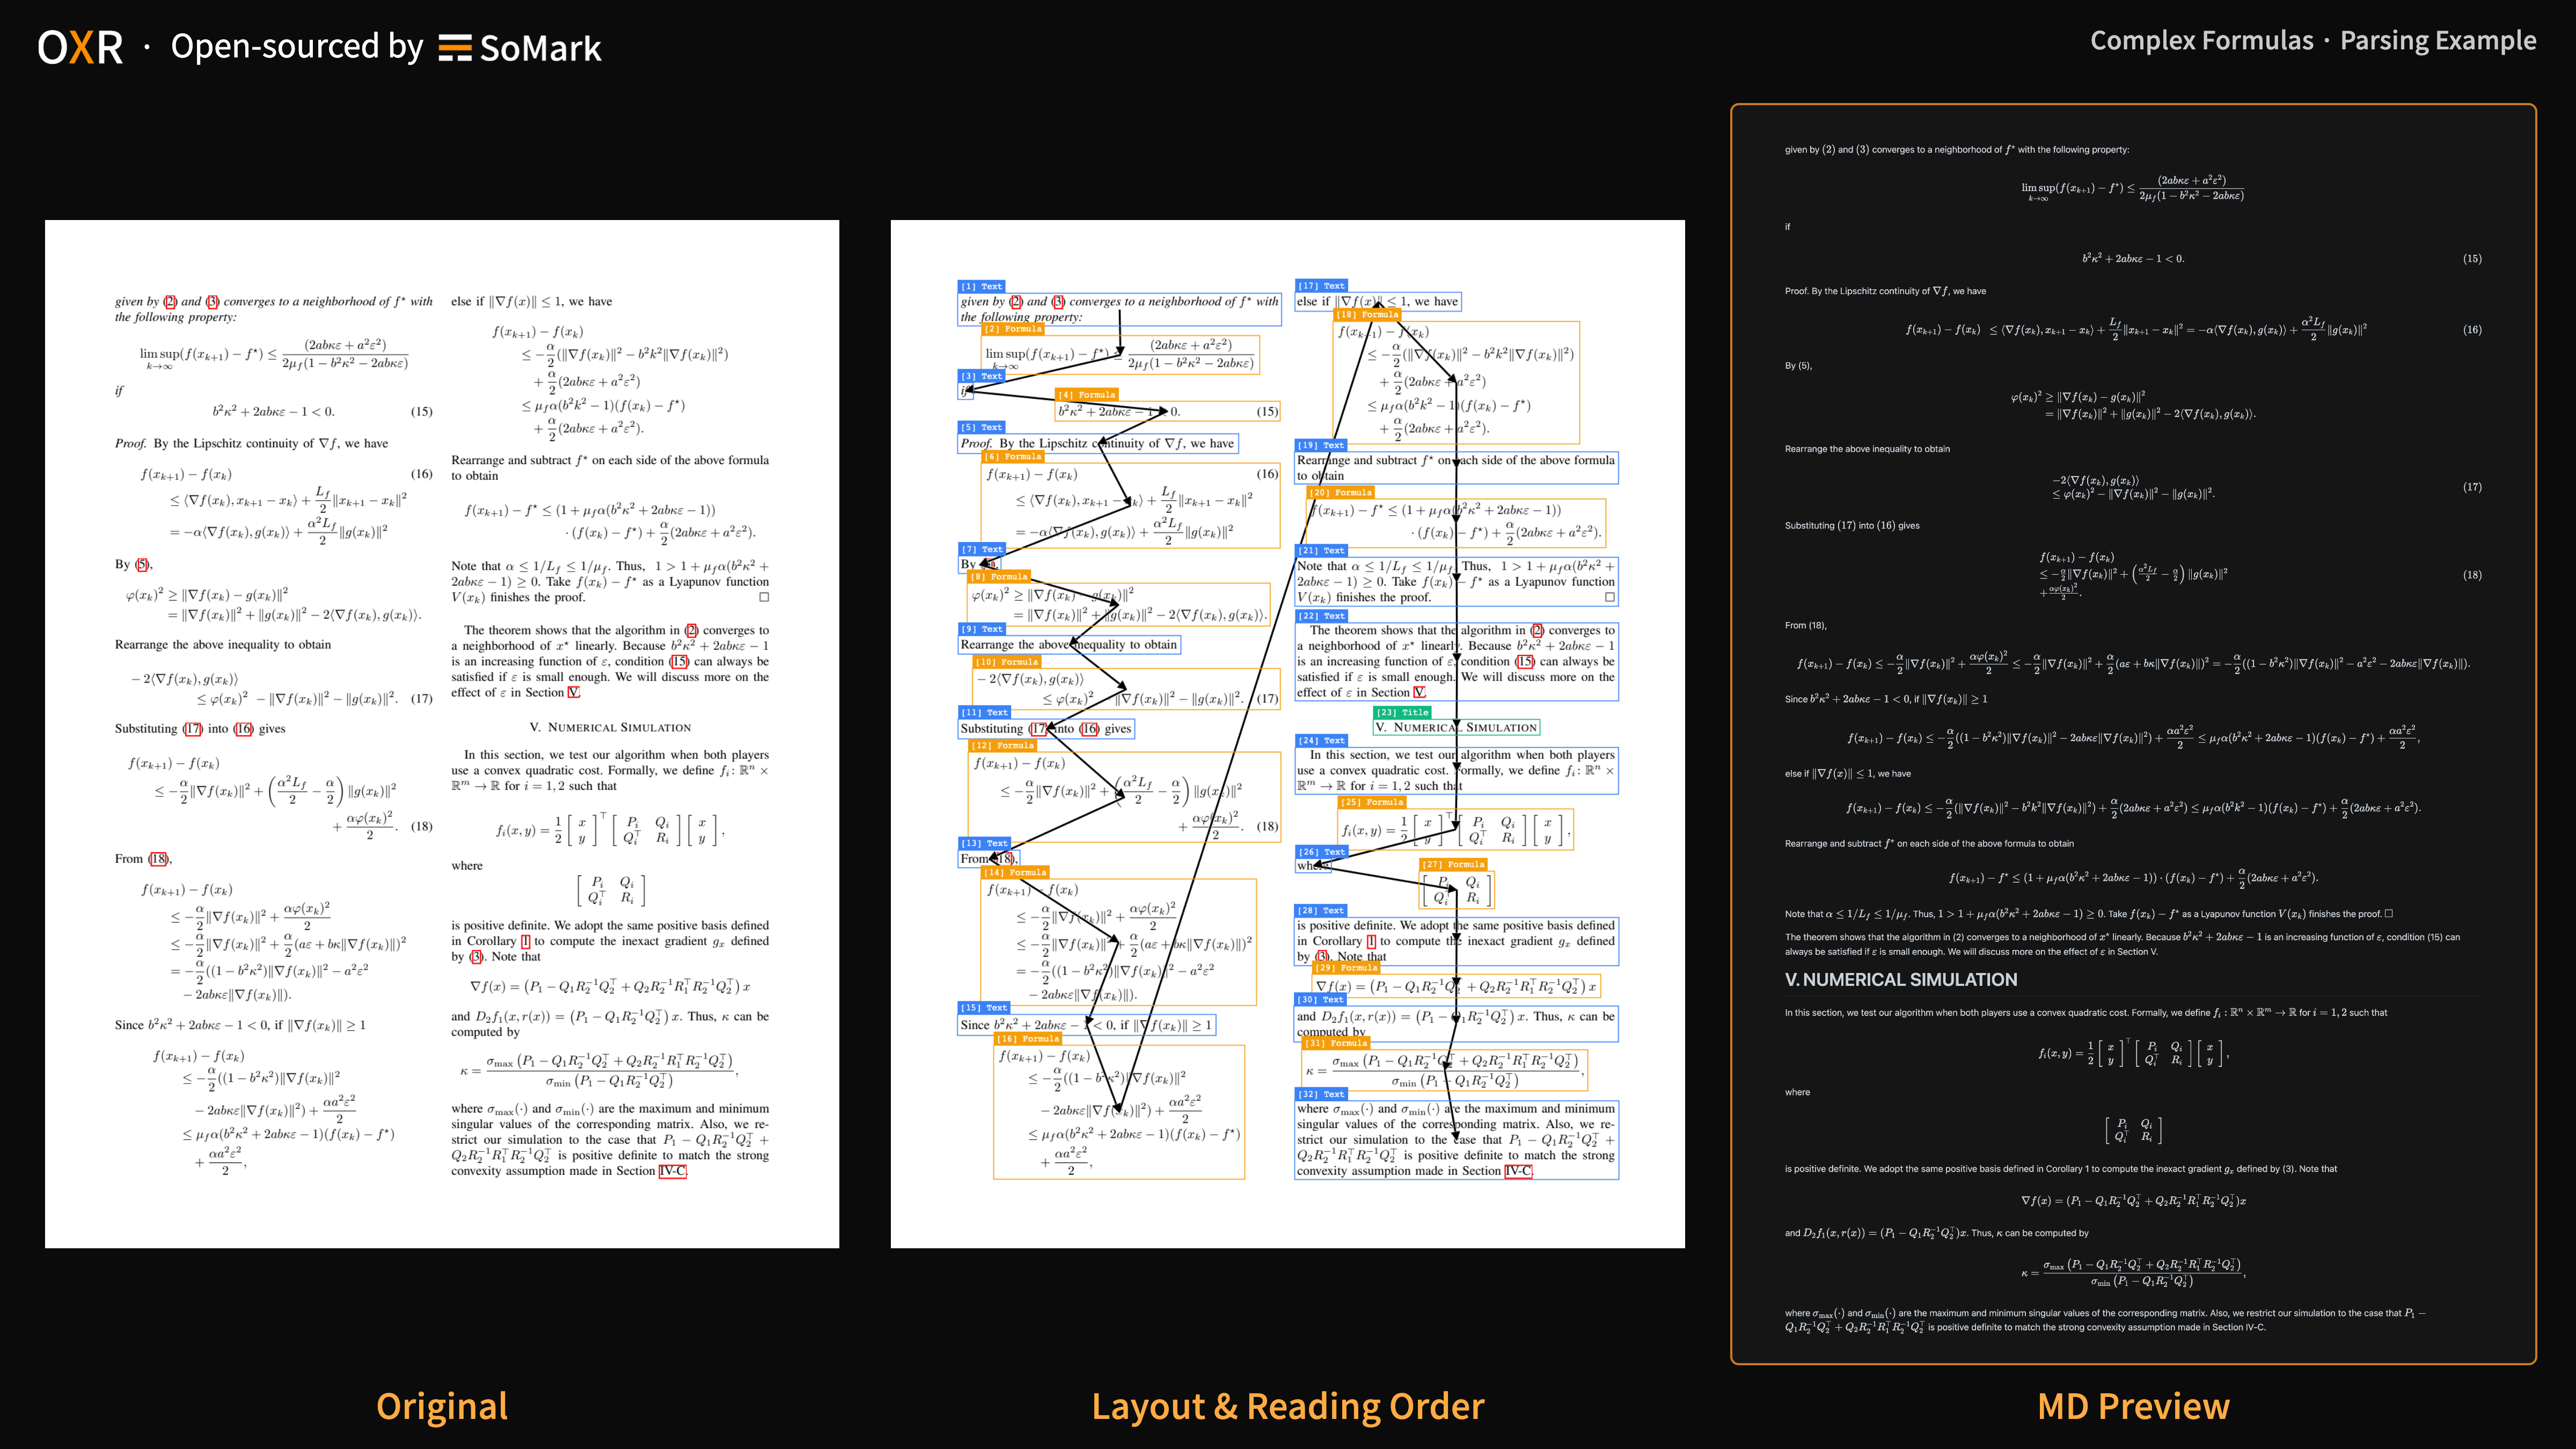The image size is (2576, 1449).
Task: Click the '[18] Formula' block label
Action: [x=1368, y=314]
